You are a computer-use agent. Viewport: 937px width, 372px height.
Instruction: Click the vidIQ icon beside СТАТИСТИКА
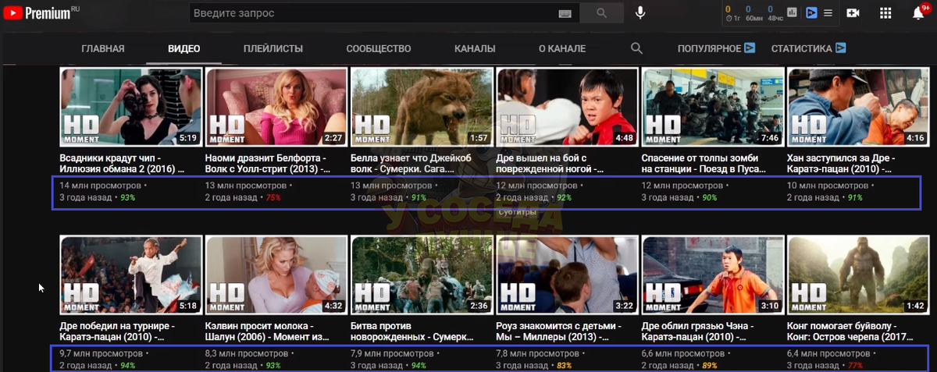tap(841, 48)
